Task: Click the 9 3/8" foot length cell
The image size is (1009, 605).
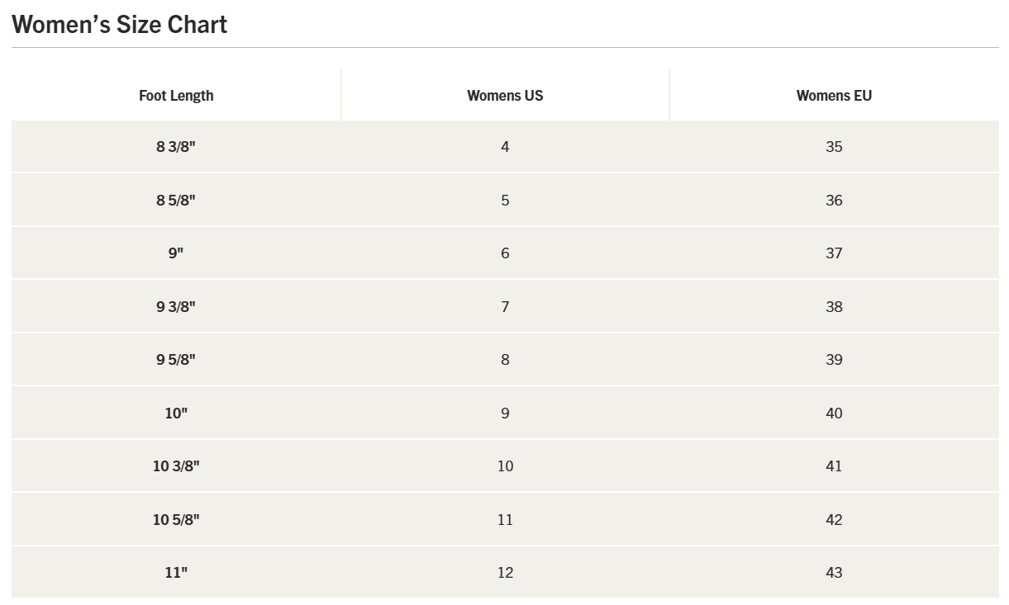Action: pos(176,307)
